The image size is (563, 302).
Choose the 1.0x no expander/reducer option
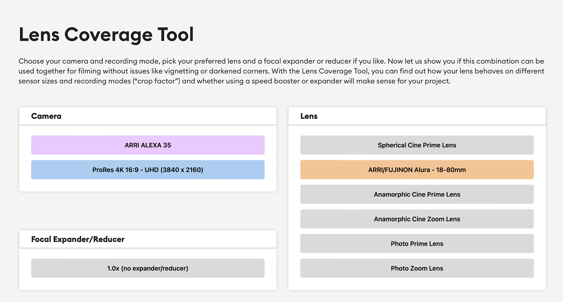coord(148,268)
